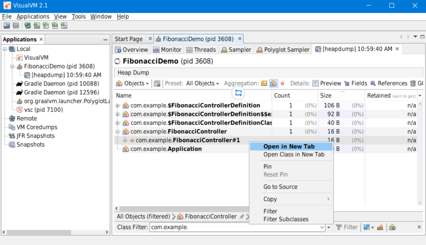
Task: Click the case-sensitivity aA icon near Class Filter
Action: [380, 227]
